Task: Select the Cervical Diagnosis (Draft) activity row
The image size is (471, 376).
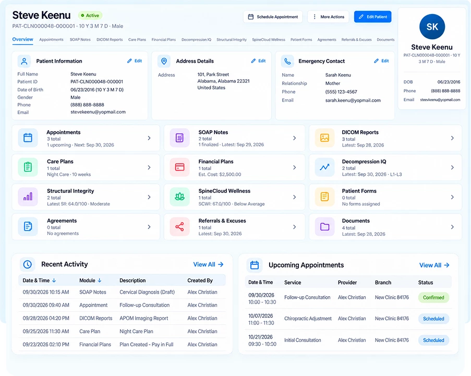Action: 122,292
